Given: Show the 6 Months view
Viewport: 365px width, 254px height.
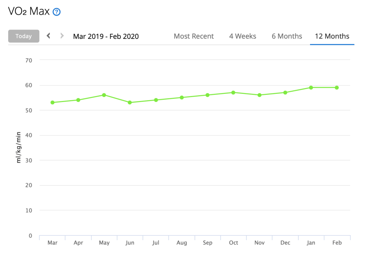Looking at the screenshot, I should (x=287, y=36).
